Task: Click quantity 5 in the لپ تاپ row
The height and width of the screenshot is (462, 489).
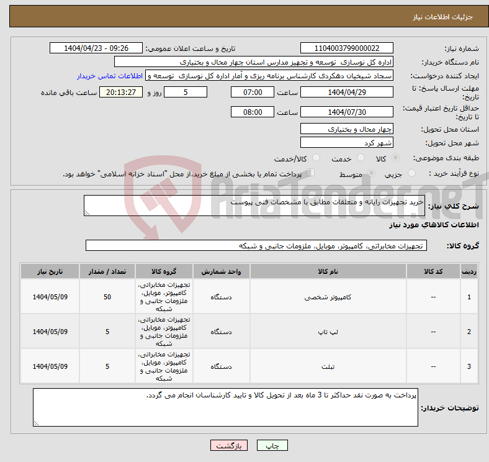Action: point(107,332)
